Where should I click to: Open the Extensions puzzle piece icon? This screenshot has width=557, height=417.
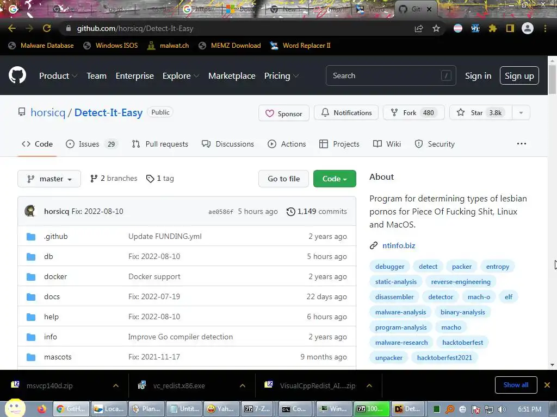click(x=493, y=28)
